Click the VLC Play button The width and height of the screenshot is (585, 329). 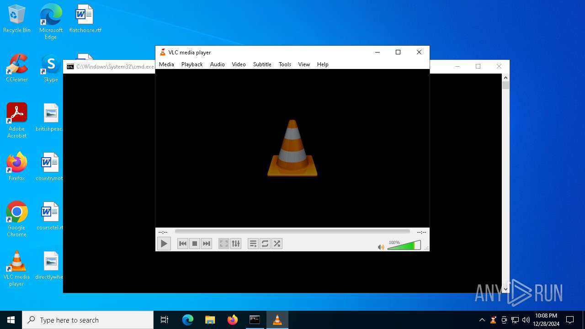tap(164, 244)
